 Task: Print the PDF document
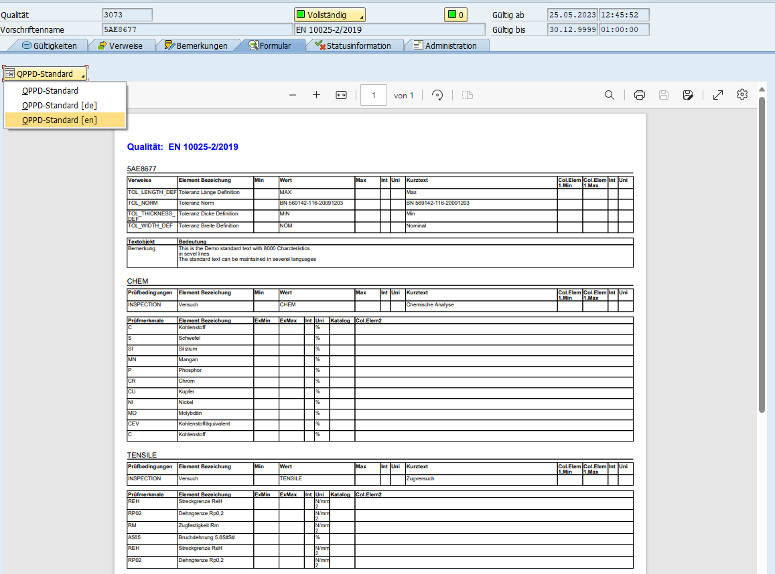coord(640,95)
